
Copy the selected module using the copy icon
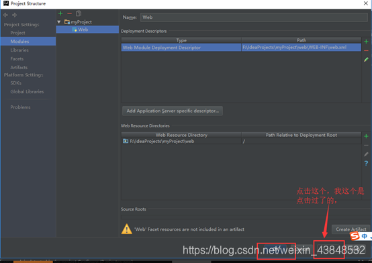[x=79, y=13]
